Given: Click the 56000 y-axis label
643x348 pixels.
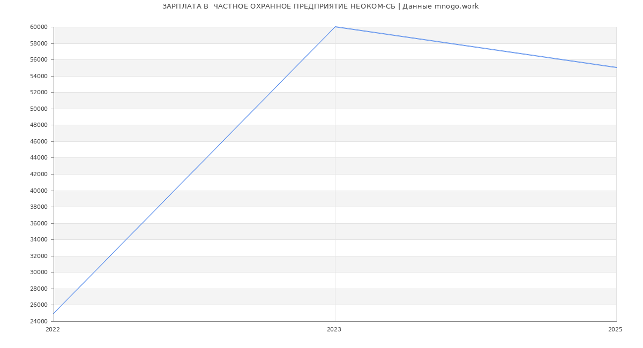Looking at the screenshot, I should pos(39,59).
